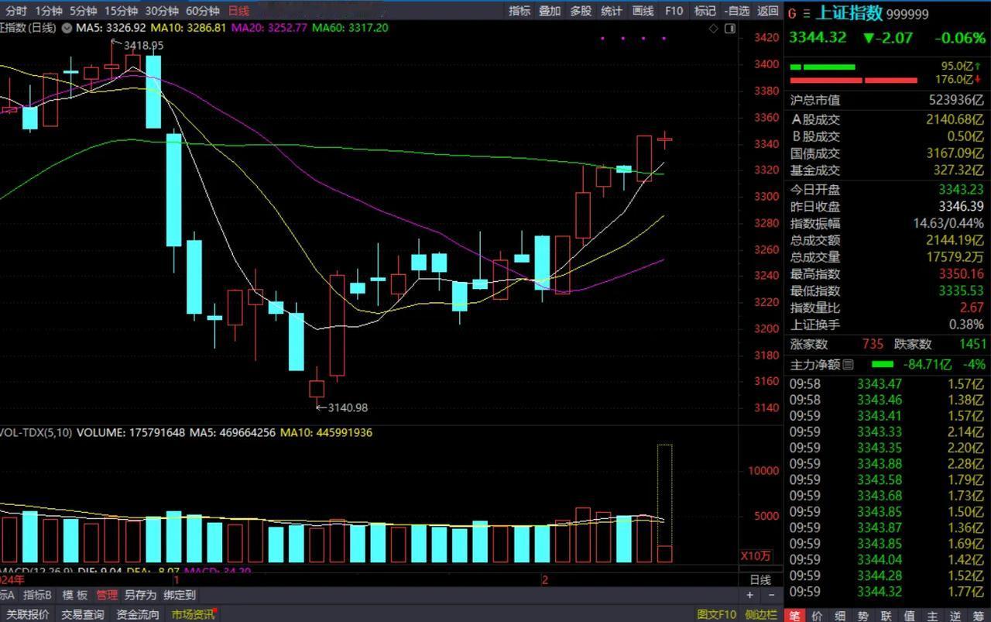Open the 多股 multi-stock view
Screen dimensions: 991x622
tap(581, 11)
